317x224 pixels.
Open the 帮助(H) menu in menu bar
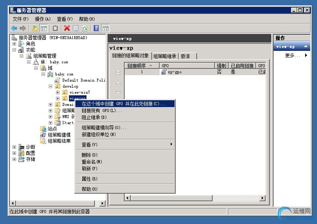point(87,19)
